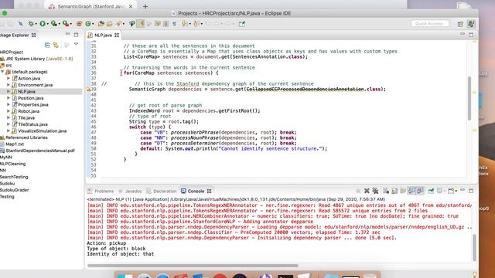Click the Search flashlight icon
The width and height of the screenshot is (495, 278).
(118, 24)
